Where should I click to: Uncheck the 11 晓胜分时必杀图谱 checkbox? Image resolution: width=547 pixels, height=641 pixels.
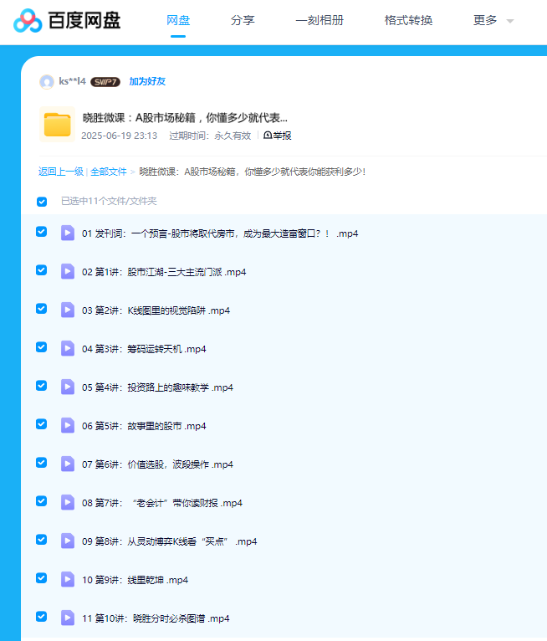tap(42, 617)
